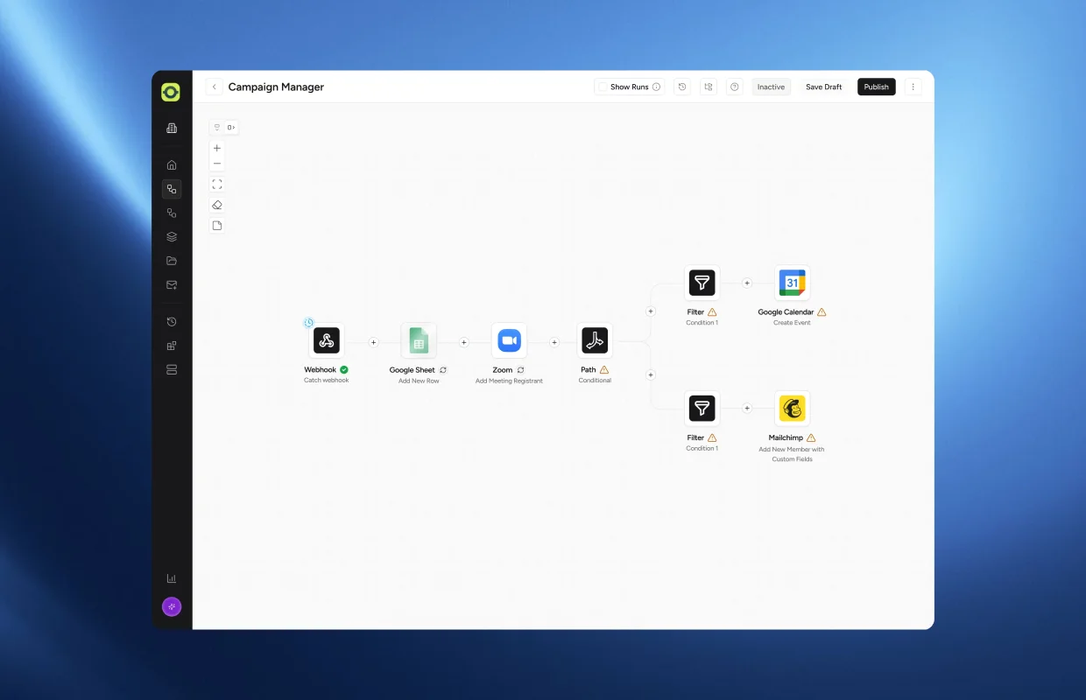Image resolution: width=1086 pixels, height=700 pixels.
Task: Click the eraser tool on canvas toolbar
Action: point(217,205)
